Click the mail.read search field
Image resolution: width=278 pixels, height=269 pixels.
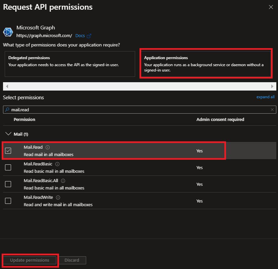(x=140, y=110)
